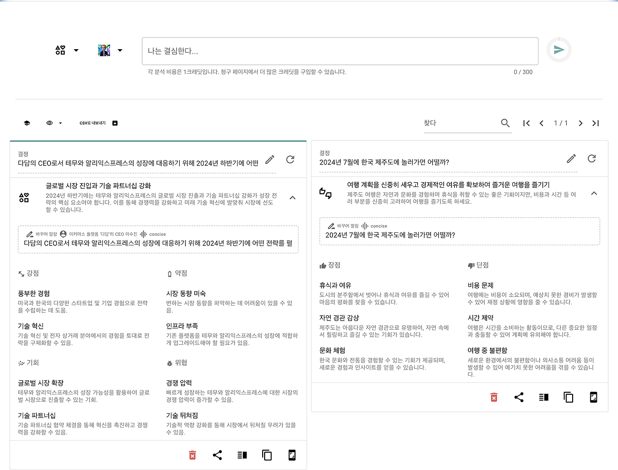Toggle the eye visibility icon in the toolbar
Viewport: 618px width, 470px height.
pos(49,123)
